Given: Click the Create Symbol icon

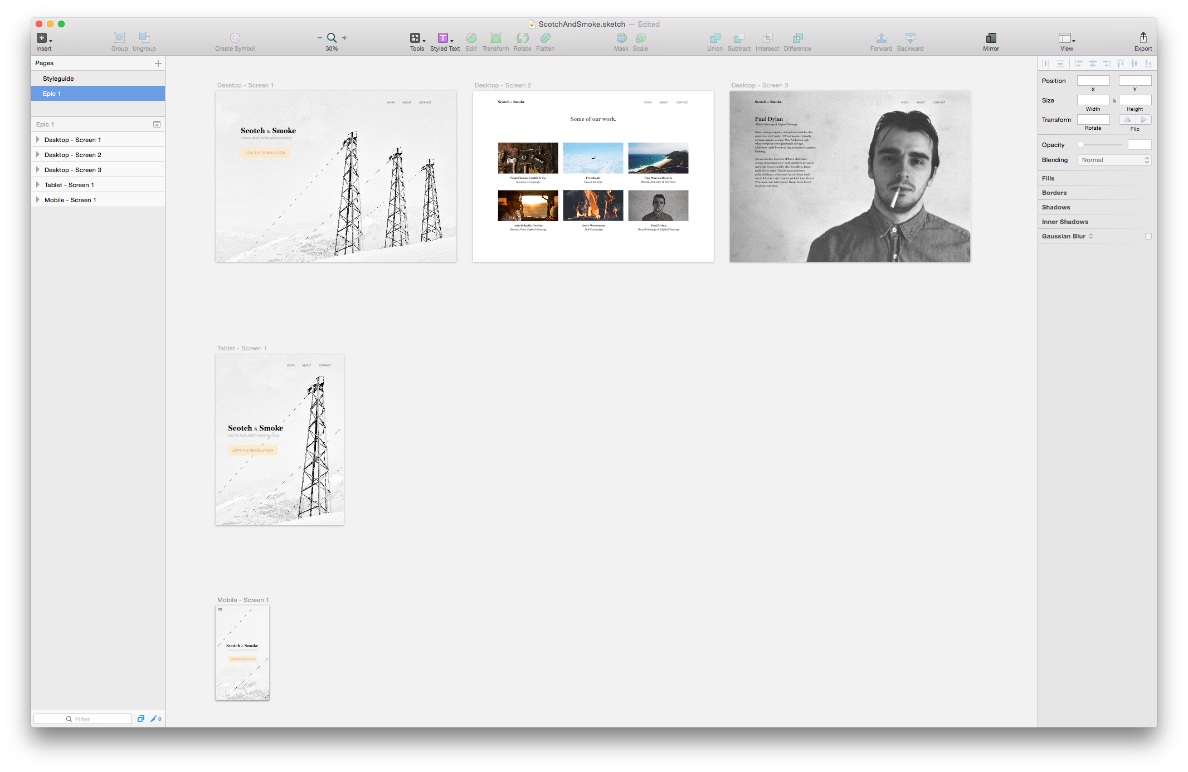Looking at the screenshot, I should [x=235, y=38].
